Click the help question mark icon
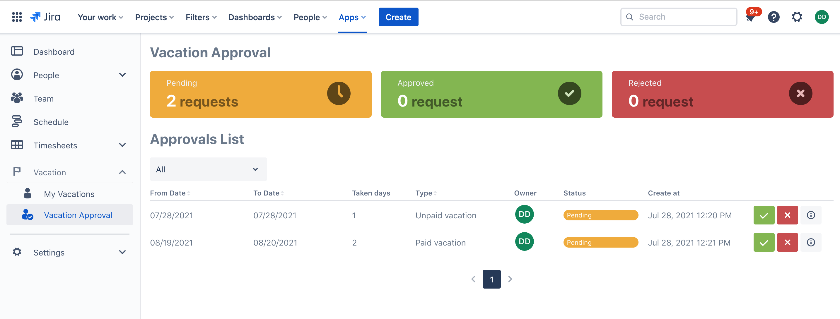The height and width of the screenshot is (319, 840). point(773,17)
